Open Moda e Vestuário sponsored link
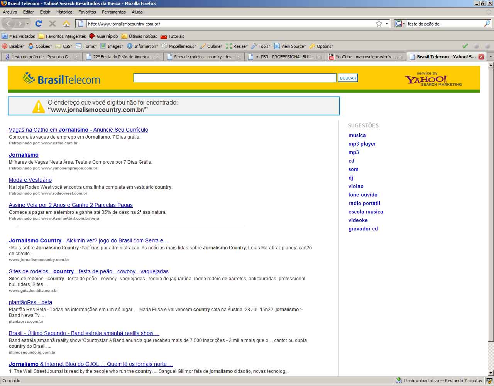The height and width of the screenshot is (386, 494). (x=30, y=180)
